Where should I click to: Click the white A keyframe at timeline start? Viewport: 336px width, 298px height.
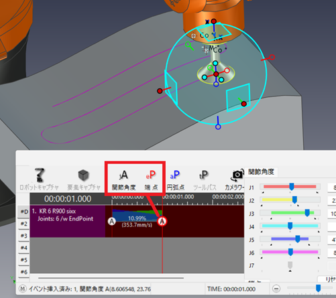(x=112, y=222)
